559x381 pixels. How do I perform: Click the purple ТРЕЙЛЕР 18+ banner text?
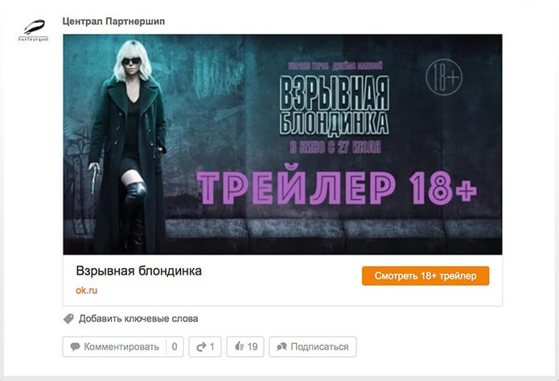(337, 188)
